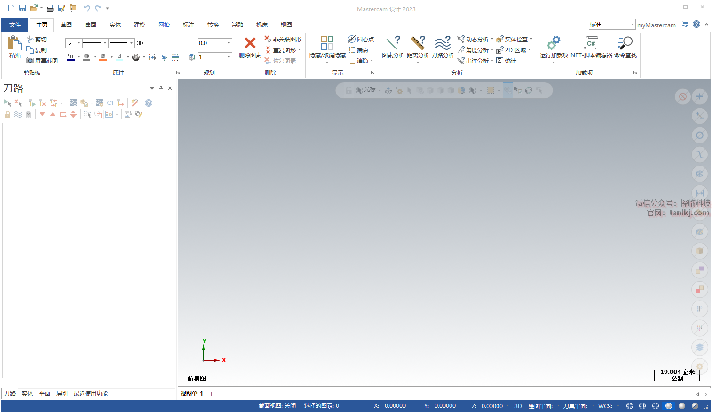Image resolution: width=712 pixels, height=412 pixels.
Task: Select the 视图单-1 viewsheet tab
Action: click(x=192, y=394)
